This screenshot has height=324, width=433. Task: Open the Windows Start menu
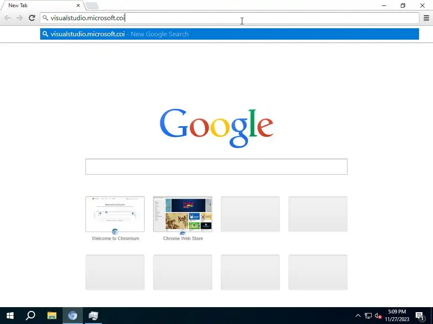tap(10, 316)
